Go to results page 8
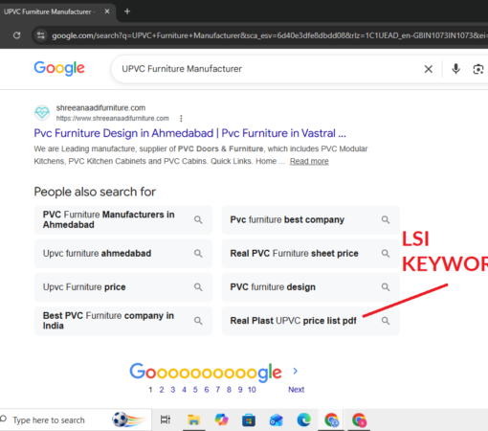 coord(229,390)
